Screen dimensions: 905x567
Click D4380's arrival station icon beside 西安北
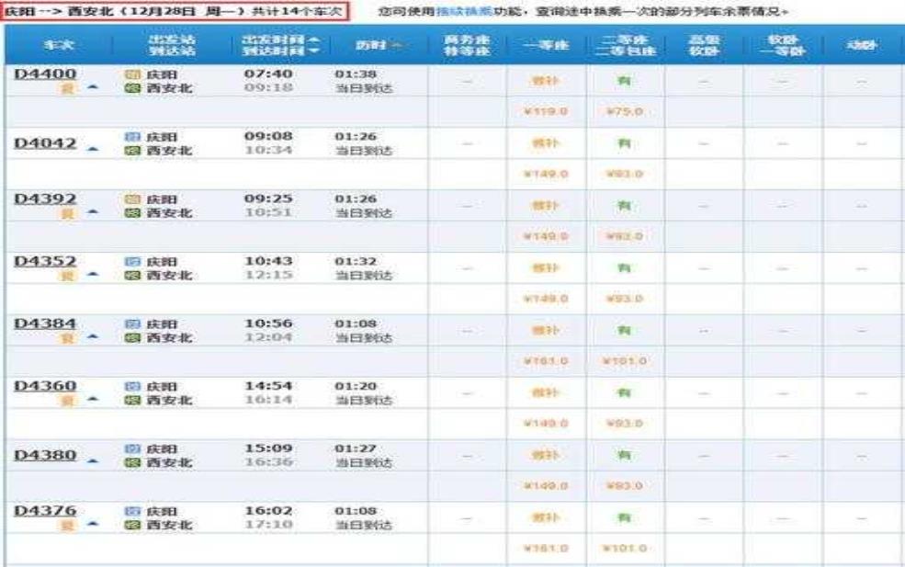(130, 463)
